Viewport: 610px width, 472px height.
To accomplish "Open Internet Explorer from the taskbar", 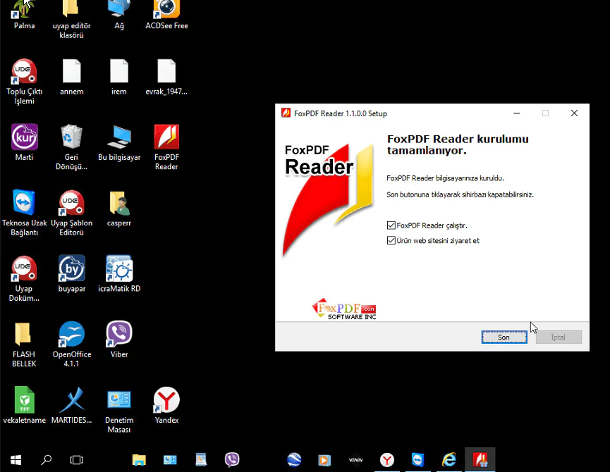I will tap(449, 460).
